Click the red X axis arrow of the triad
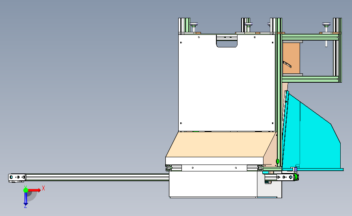The height and width of the screenshot is (216, 352). click(34, 190)
